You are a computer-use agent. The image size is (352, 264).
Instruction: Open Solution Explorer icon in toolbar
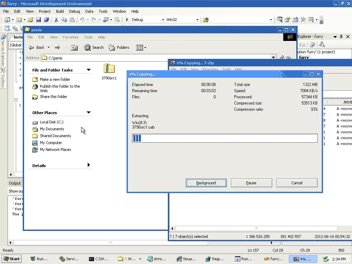tap(279, 20)
